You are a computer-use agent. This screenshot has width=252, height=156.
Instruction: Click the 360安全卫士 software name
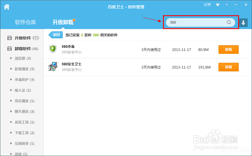tap(71, 64)
